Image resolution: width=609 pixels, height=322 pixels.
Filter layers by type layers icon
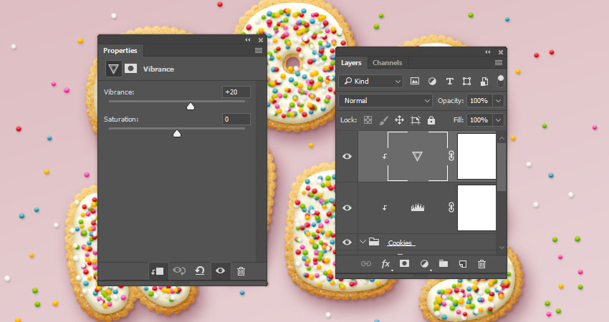tap(449, 82)
